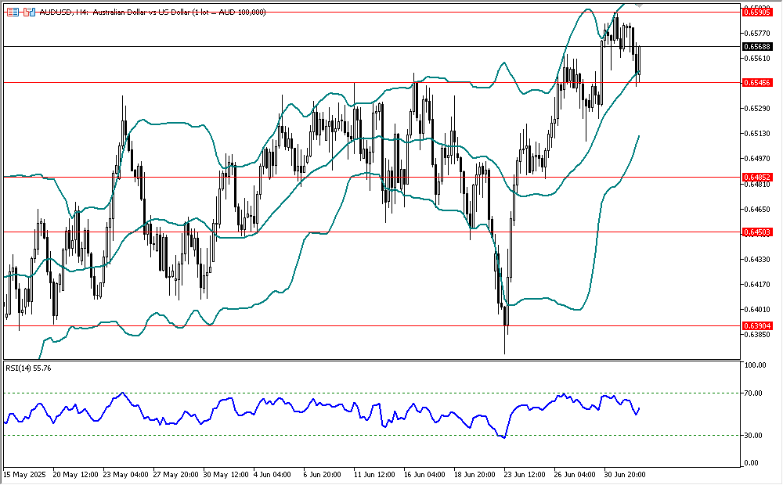Image resolution: width=783 pixels, height=485 pixels.
Task: Click the gray chart shift triangle marker
Action: click(x=639, y=5)
